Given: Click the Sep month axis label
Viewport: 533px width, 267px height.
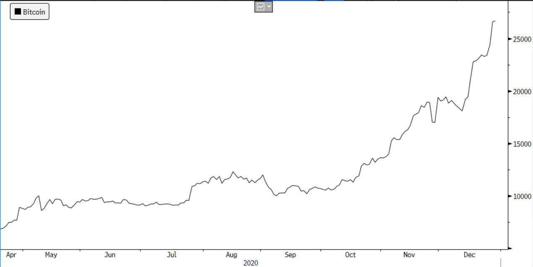Looking at the screenshot, I should click(x=290, y=255).
